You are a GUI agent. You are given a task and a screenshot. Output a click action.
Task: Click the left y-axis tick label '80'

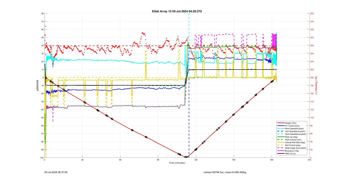tap(42, 13)
